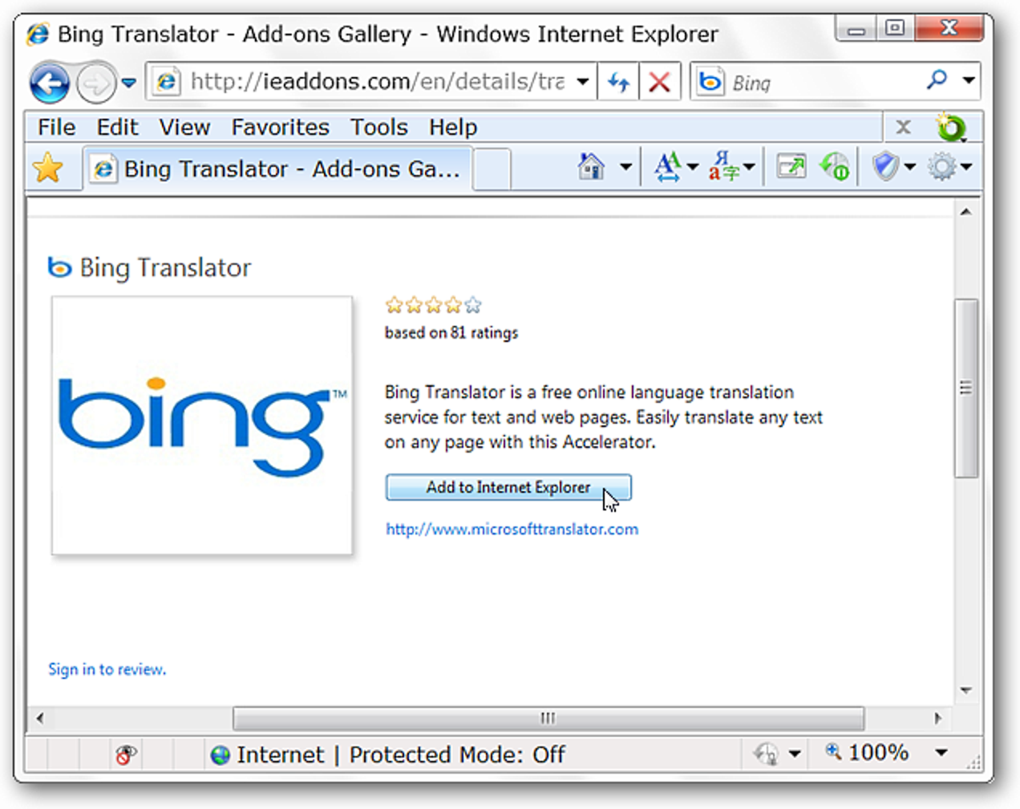Click into the Bing search box
1020x809 pixels.
click(x=824, y=83)
